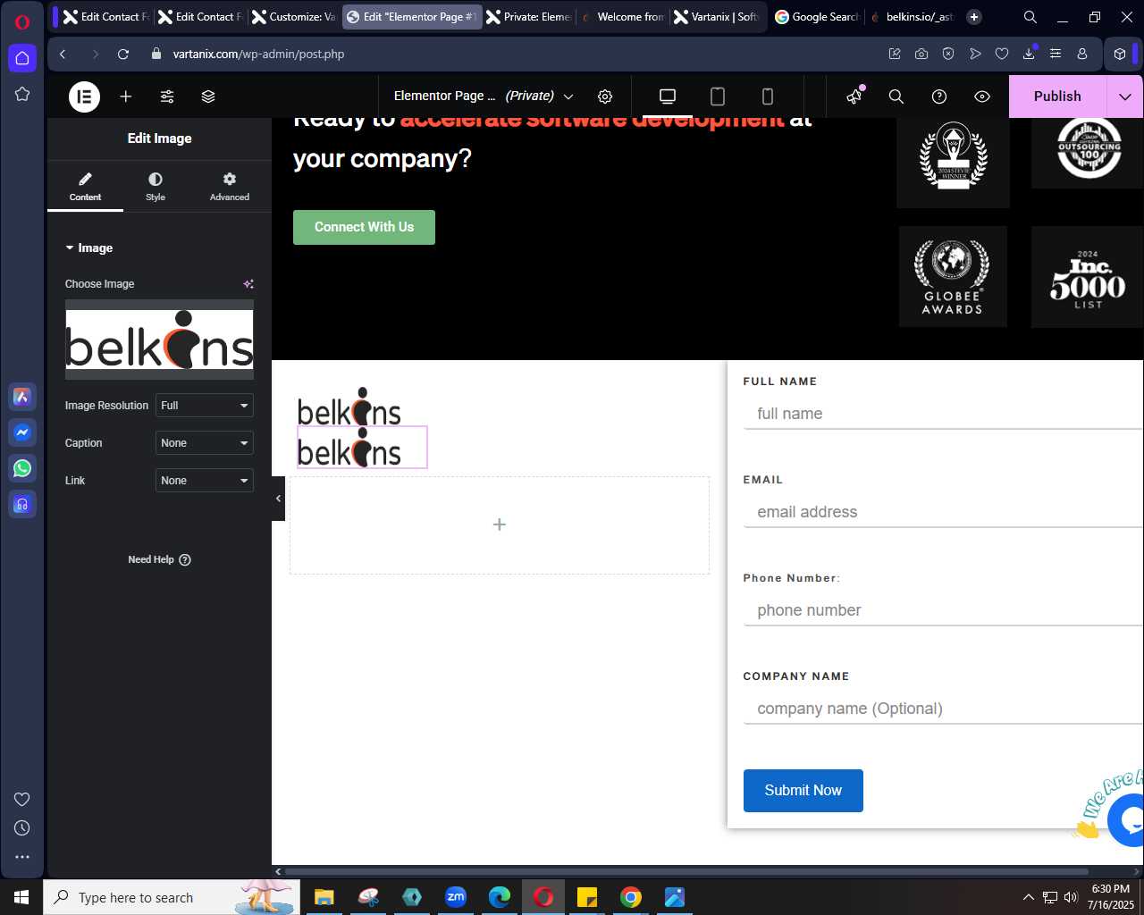Open the Structure layers icon

[208, 97]
